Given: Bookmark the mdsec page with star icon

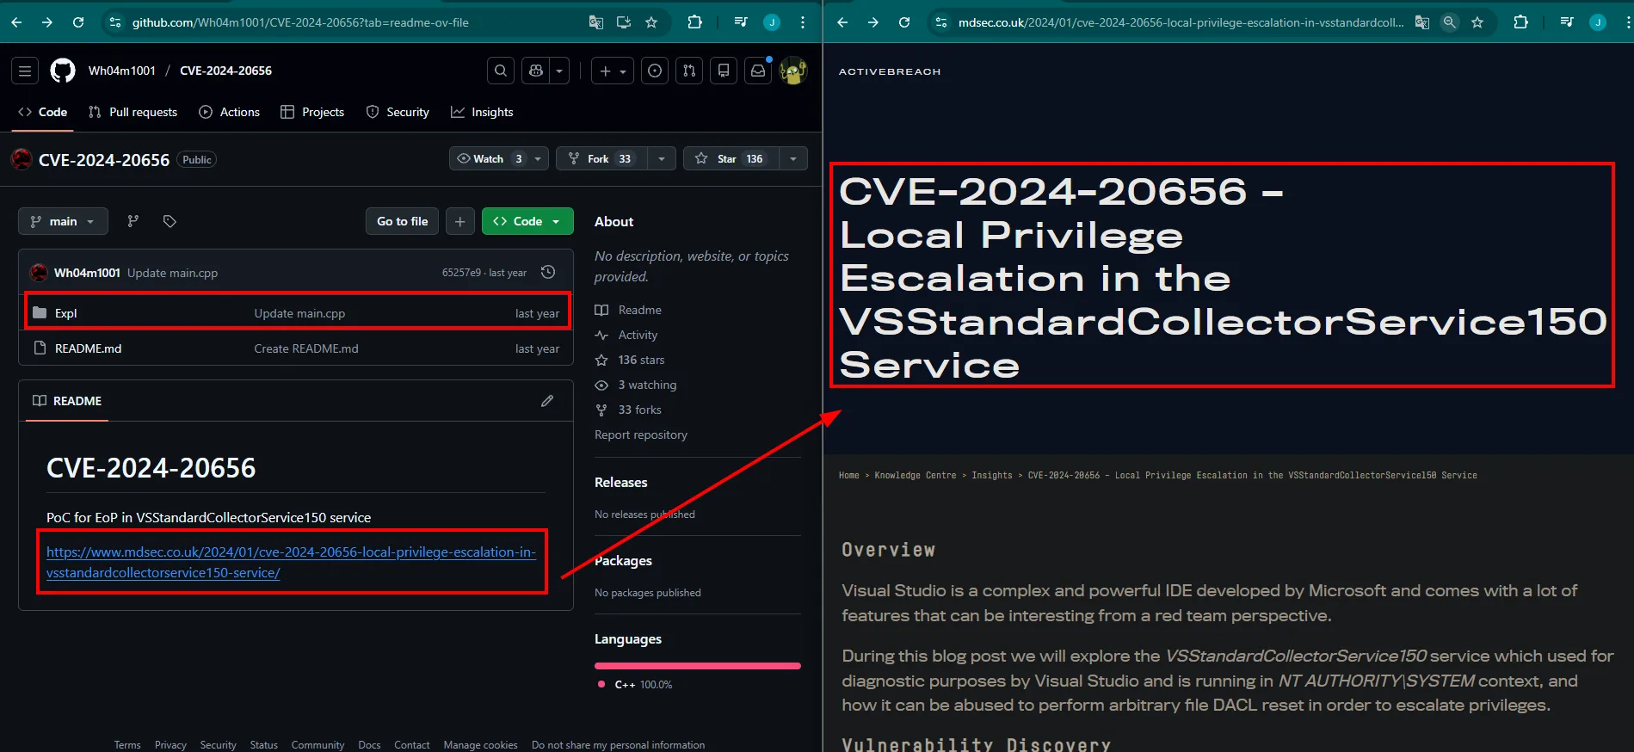Looking at the screenshot, I should [x=1477, y=22].
